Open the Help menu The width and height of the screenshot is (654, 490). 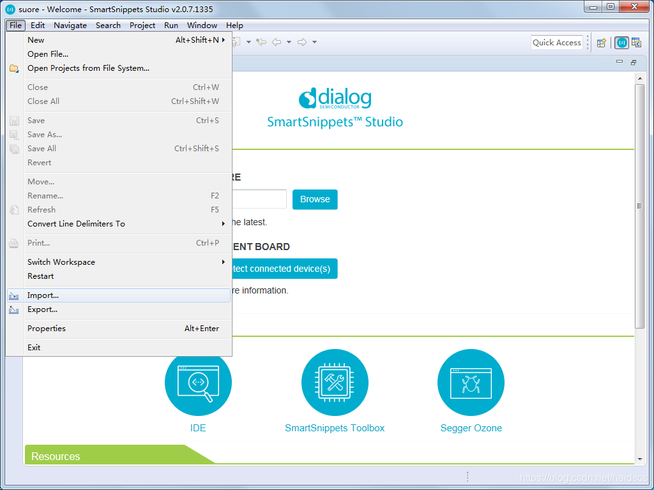click(x=234, y=26)
